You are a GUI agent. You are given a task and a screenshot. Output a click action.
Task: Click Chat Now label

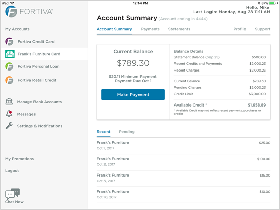coord(14,202)
